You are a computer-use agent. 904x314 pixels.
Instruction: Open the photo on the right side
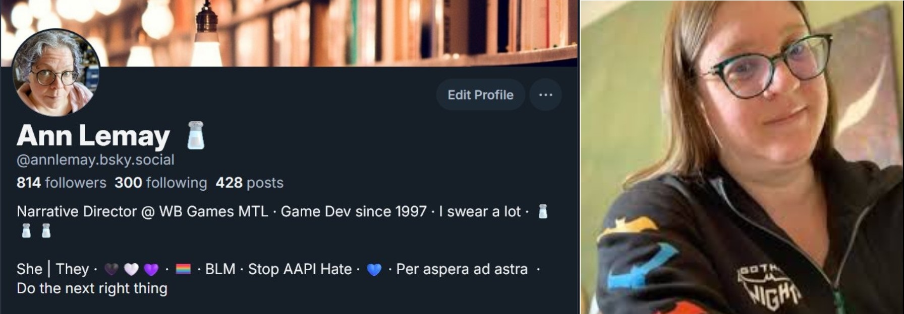point(742,157)
